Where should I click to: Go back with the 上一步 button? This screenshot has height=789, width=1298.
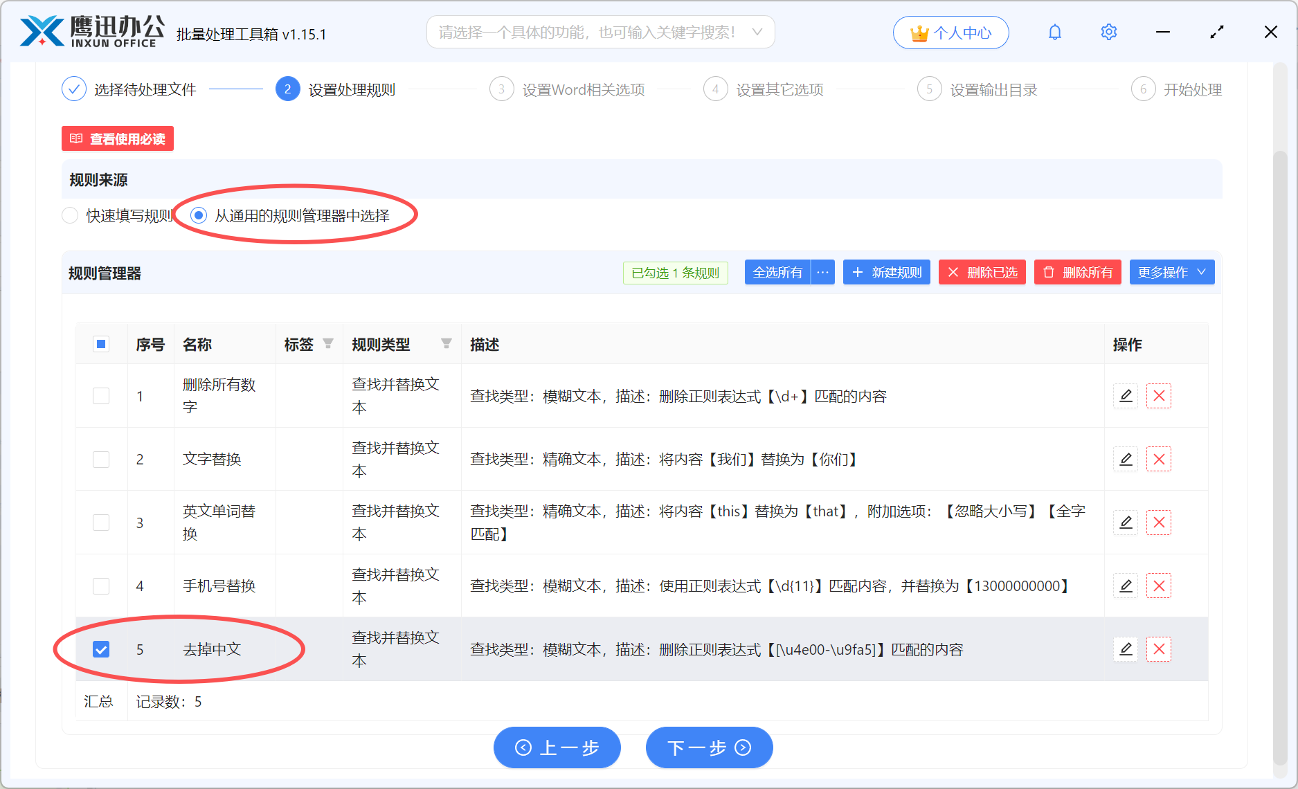(x=557, y=747)
